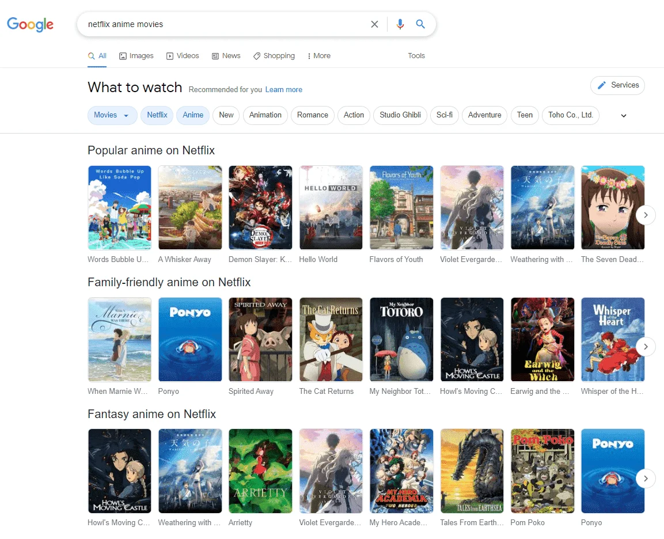Open Violet Evergarden poster in Fantasy row
Viewport: 664px width, 539px height.
tap(331, 471)
